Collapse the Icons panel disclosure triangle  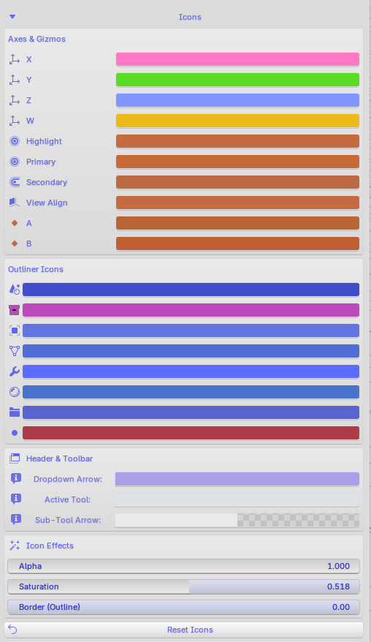click(x=12, y=17)
